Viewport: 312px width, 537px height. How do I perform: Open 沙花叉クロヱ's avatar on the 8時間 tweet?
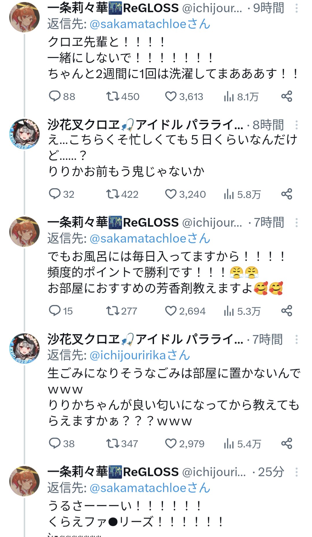pos(24,134)
